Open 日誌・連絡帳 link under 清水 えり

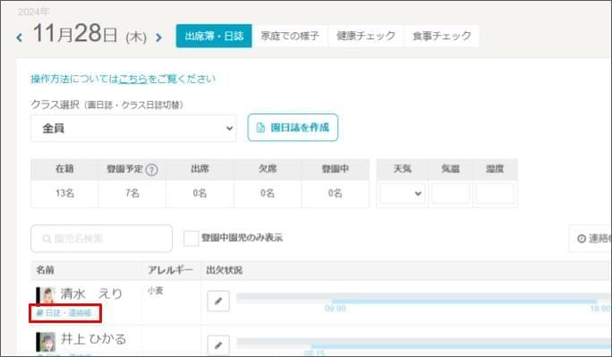pos(64,313)
